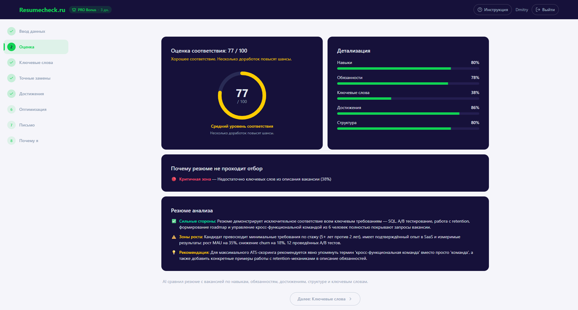Switch to the Письмо step

[x=26, y=125]
